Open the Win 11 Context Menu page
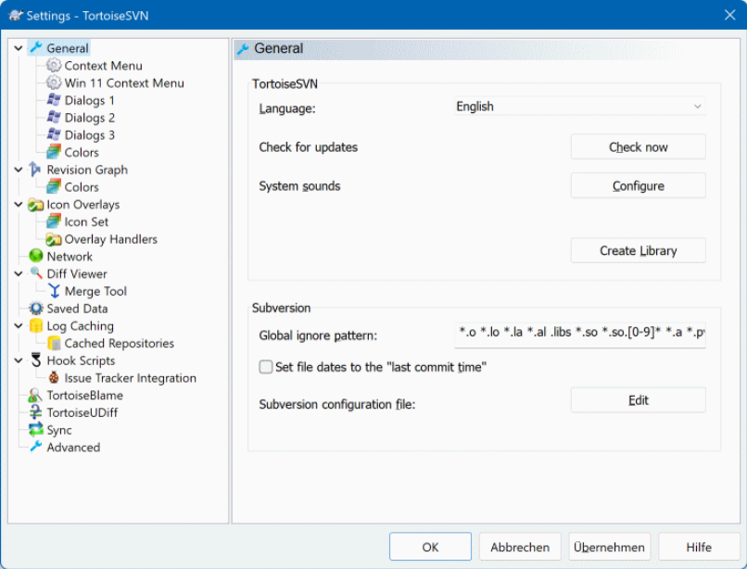Viewport: 747px width, 569px height. (x=123, y=83)
